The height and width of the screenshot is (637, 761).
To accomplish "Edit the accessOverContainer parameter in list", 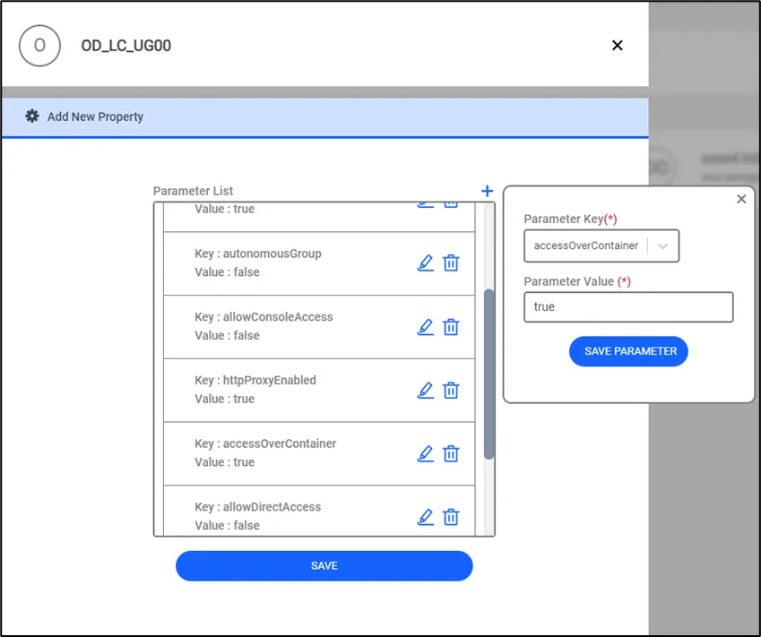I will (426, 453).
